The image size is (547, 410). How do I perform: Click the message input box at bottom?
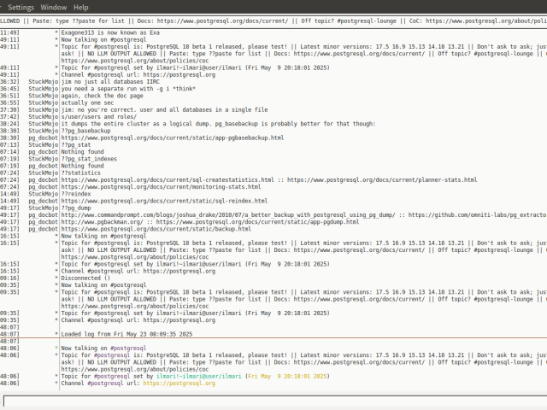(273, 401)
